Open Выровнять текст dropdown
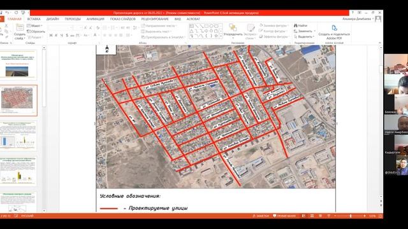The image size is (408, 229). 156,31
